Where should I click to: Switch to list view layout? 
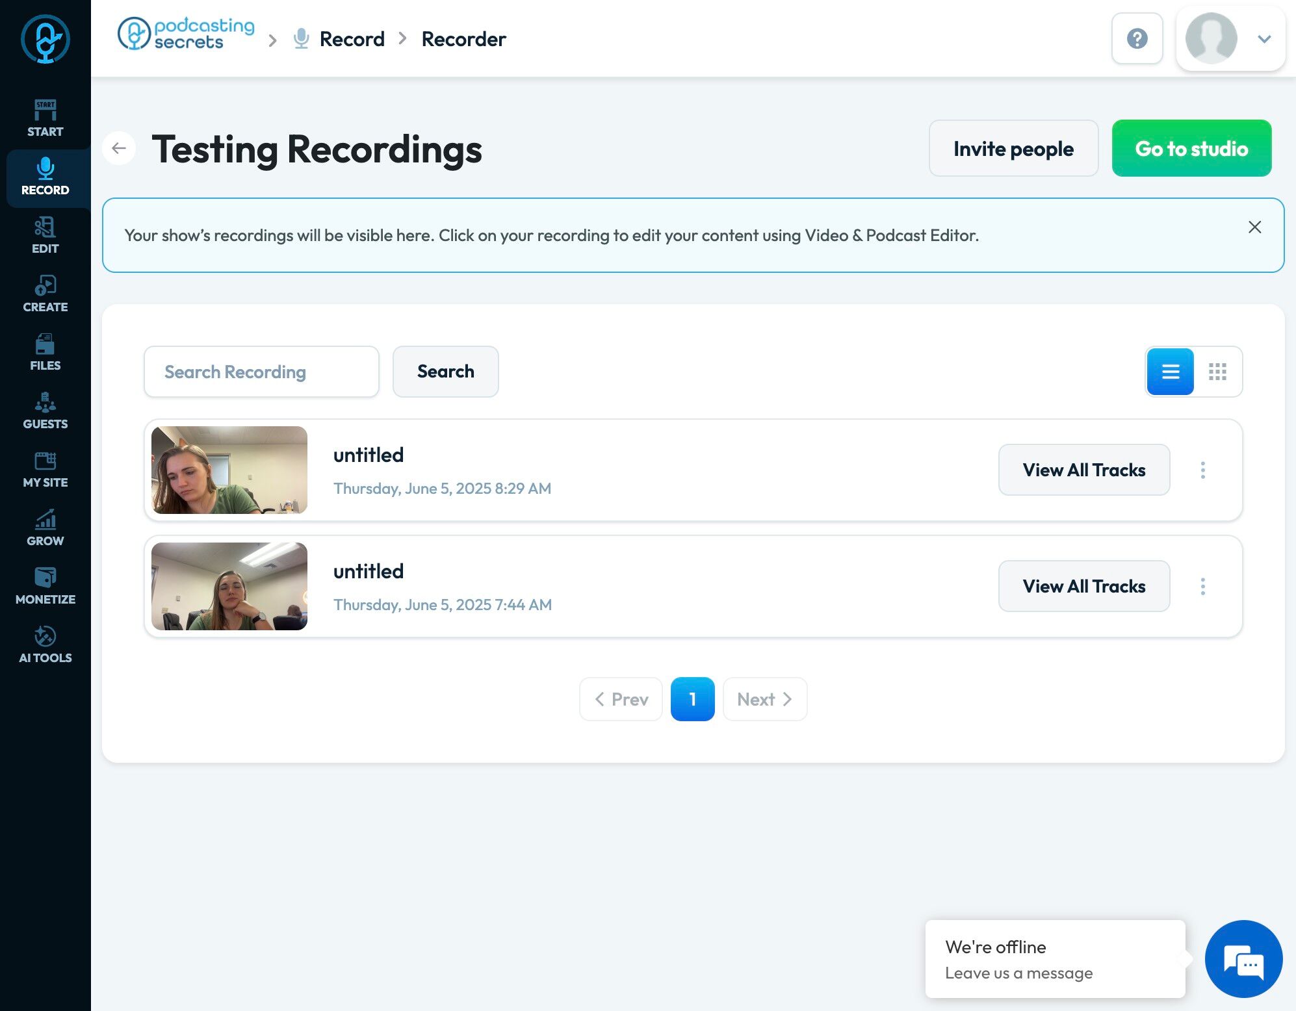pos(1170,372)
